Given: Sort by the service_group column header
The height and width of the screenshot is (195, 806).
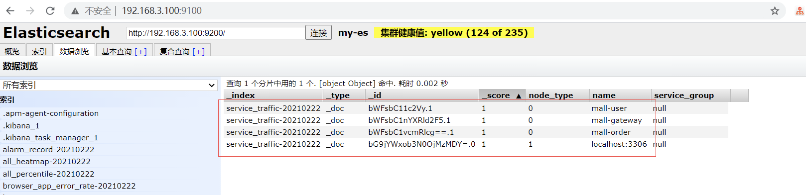Looking at the screenshot, I should [690, 96].
